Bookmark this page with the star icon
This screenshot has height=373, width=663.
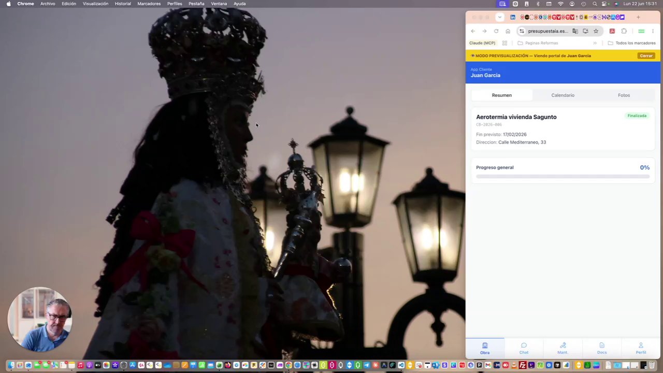[596, 31]
